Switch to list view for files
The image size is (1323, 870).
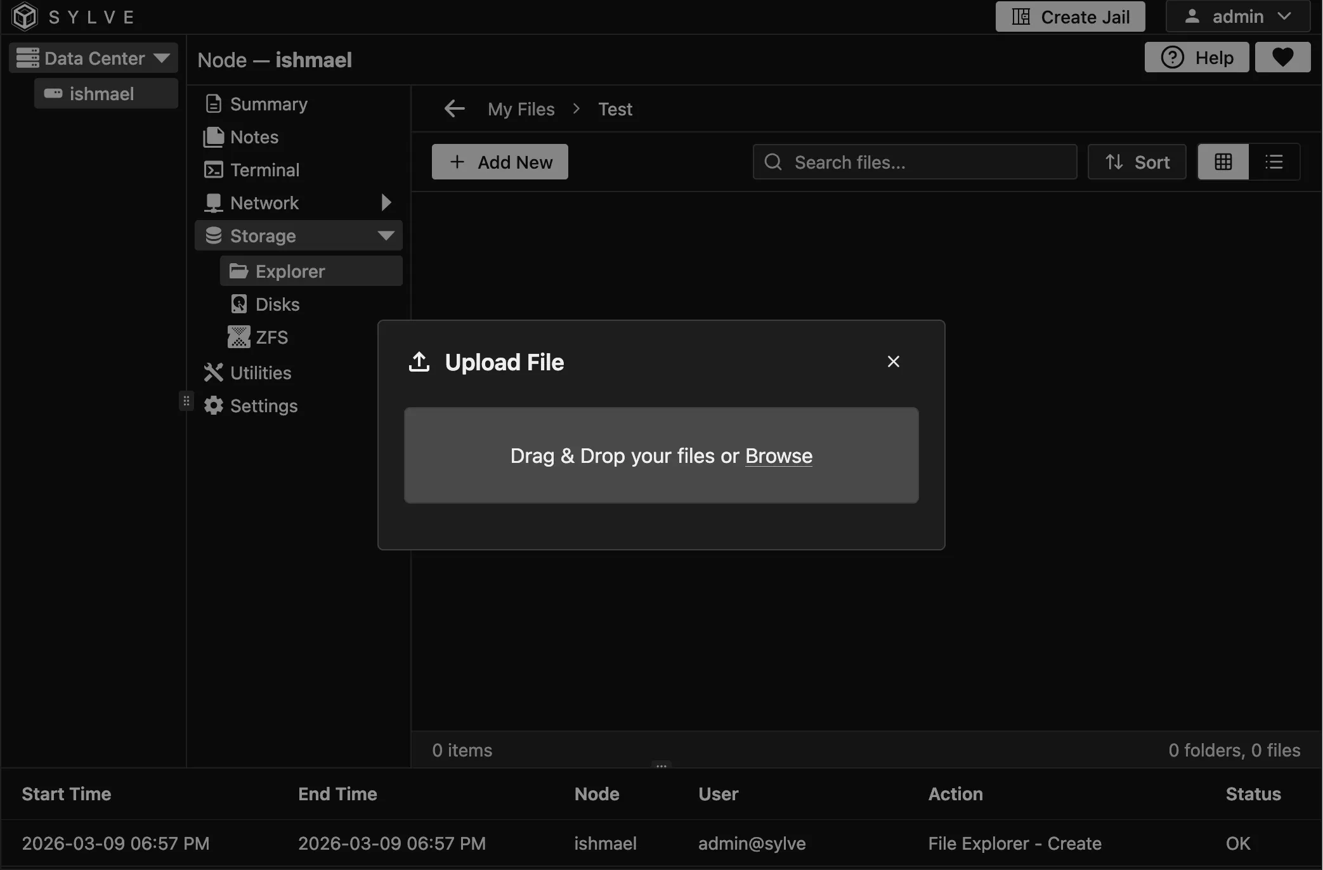click(x=1275, y=162)
